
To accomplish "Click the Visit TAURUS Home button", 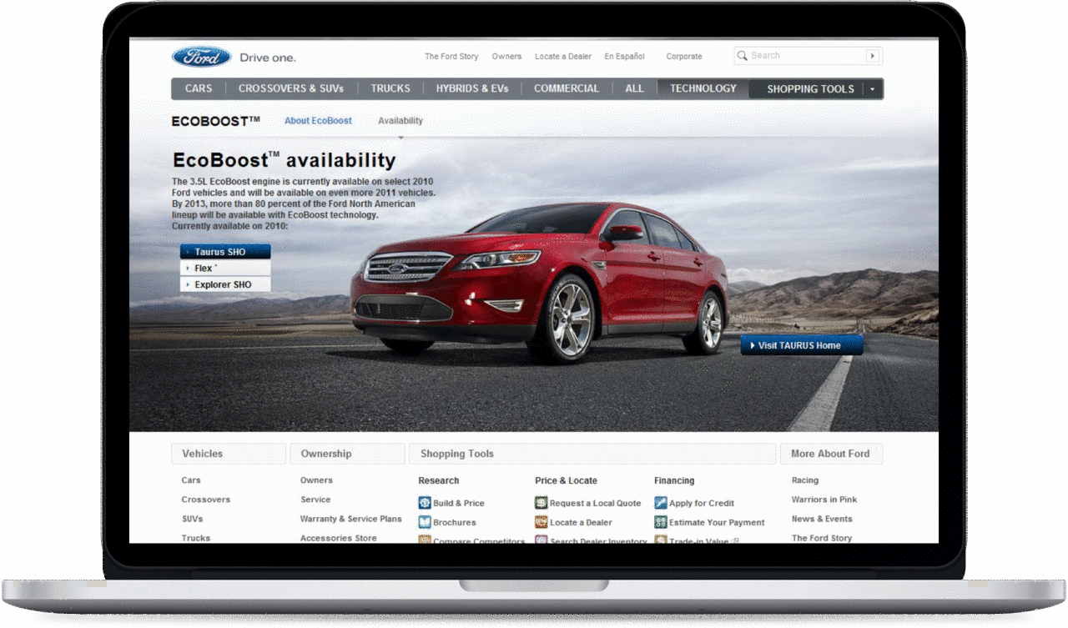I will pyautogui.click(x=802, y=345).
